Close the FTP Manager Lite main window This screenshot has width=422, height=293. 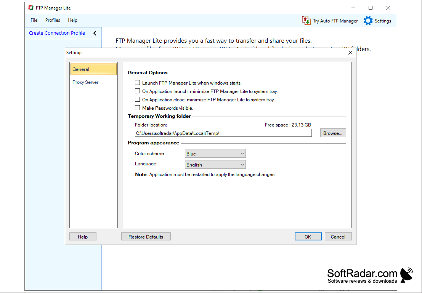(388, 8)
